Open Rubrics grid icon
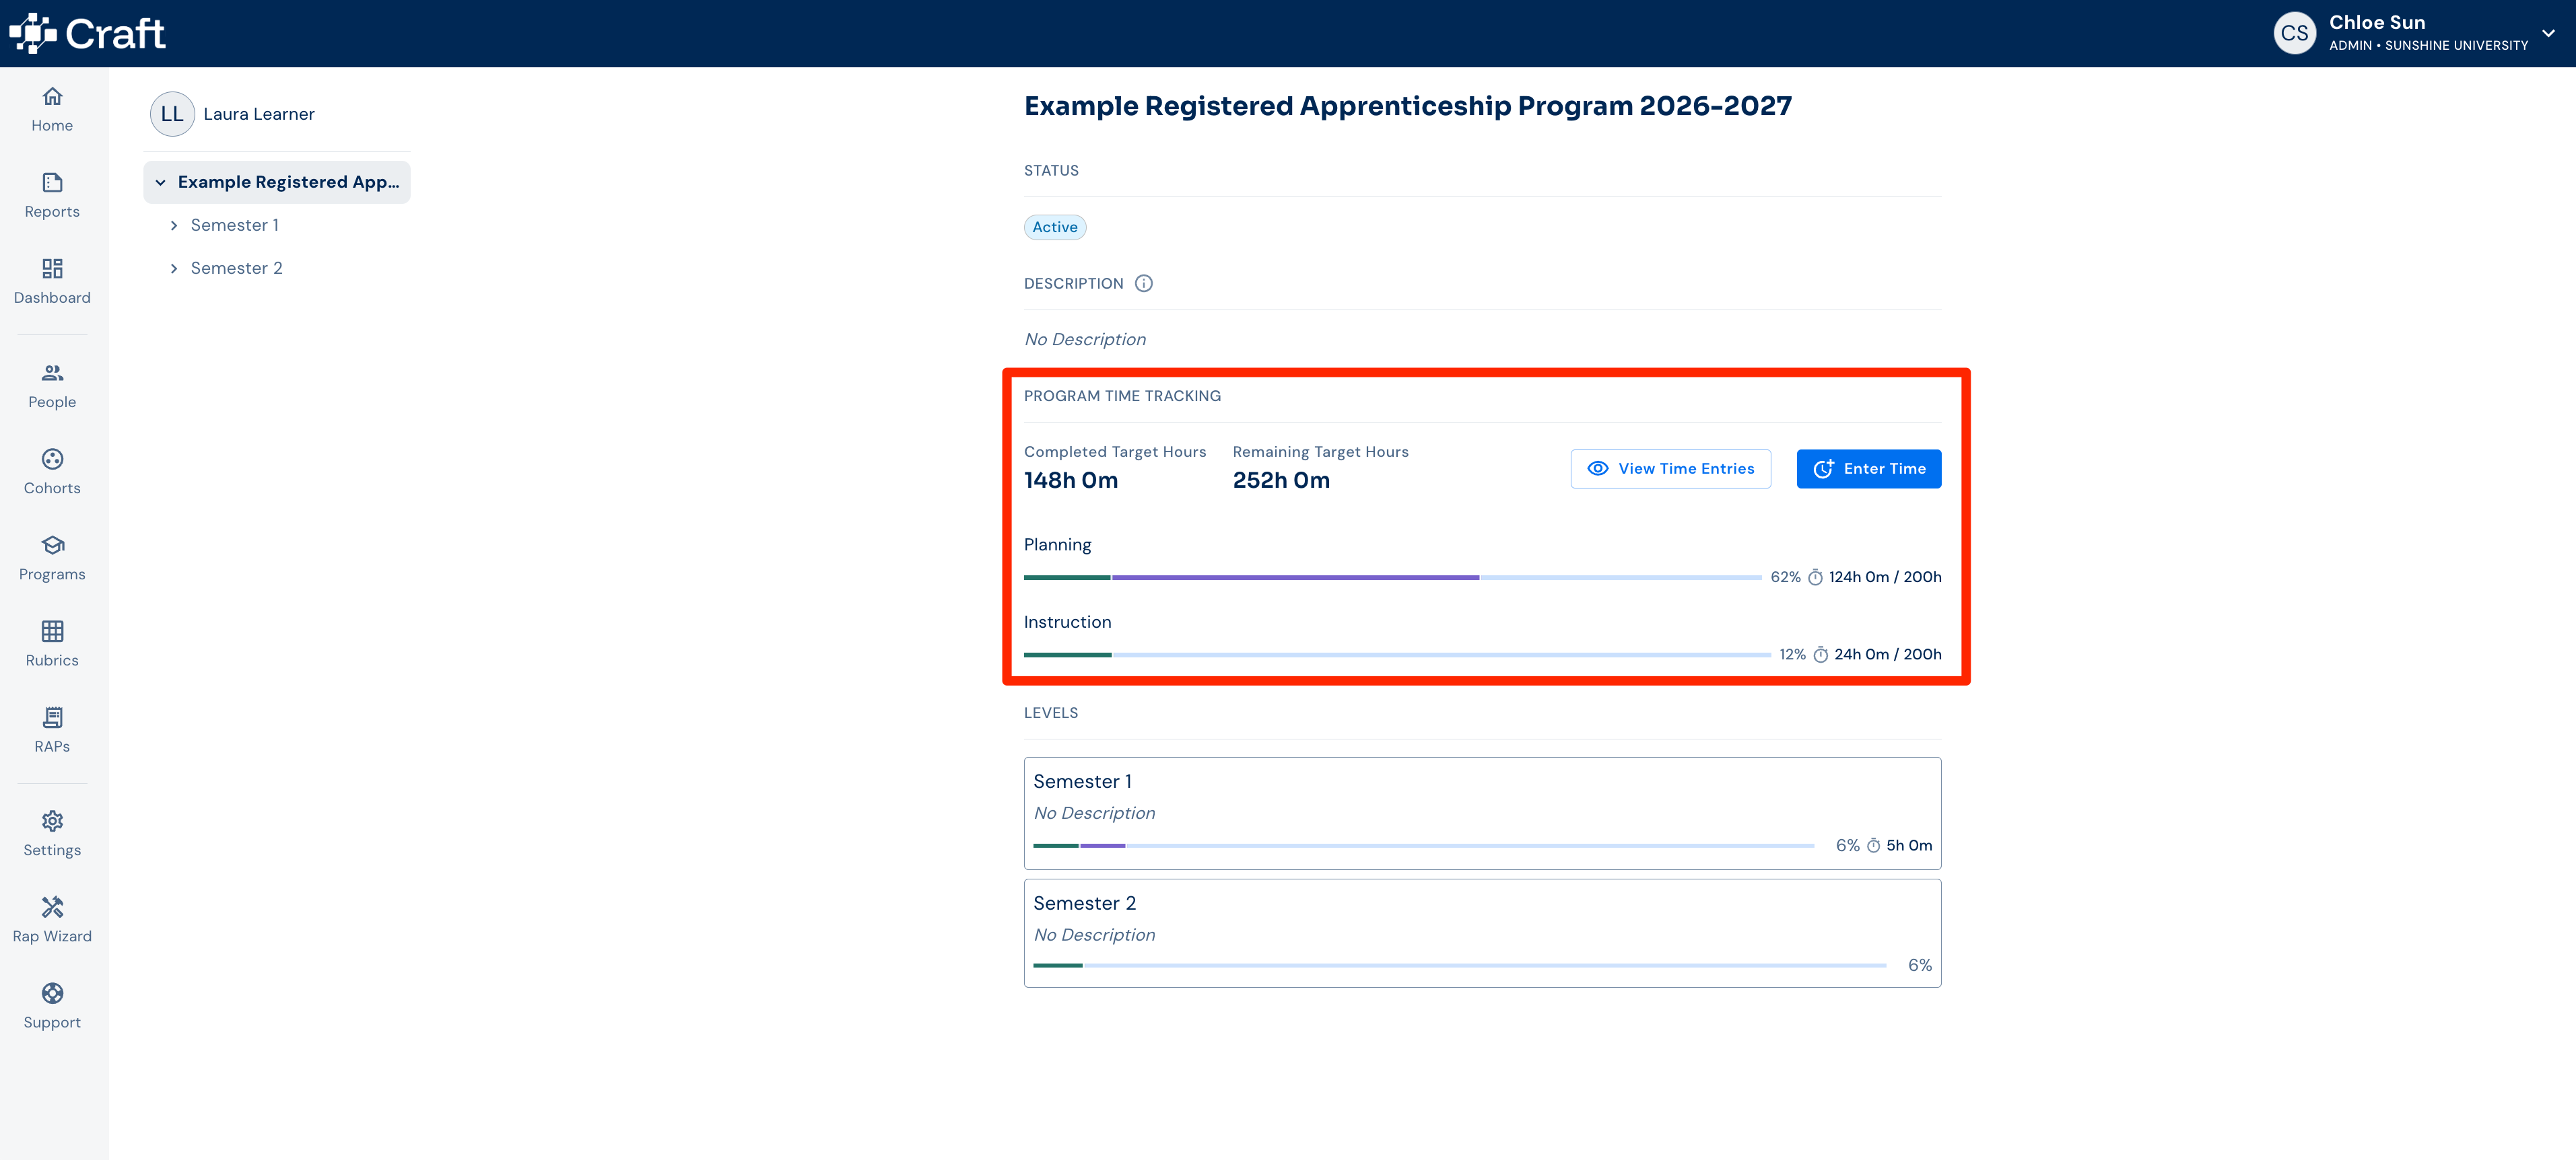Viewport: 2576px width, 1160px height. (52, 631)
